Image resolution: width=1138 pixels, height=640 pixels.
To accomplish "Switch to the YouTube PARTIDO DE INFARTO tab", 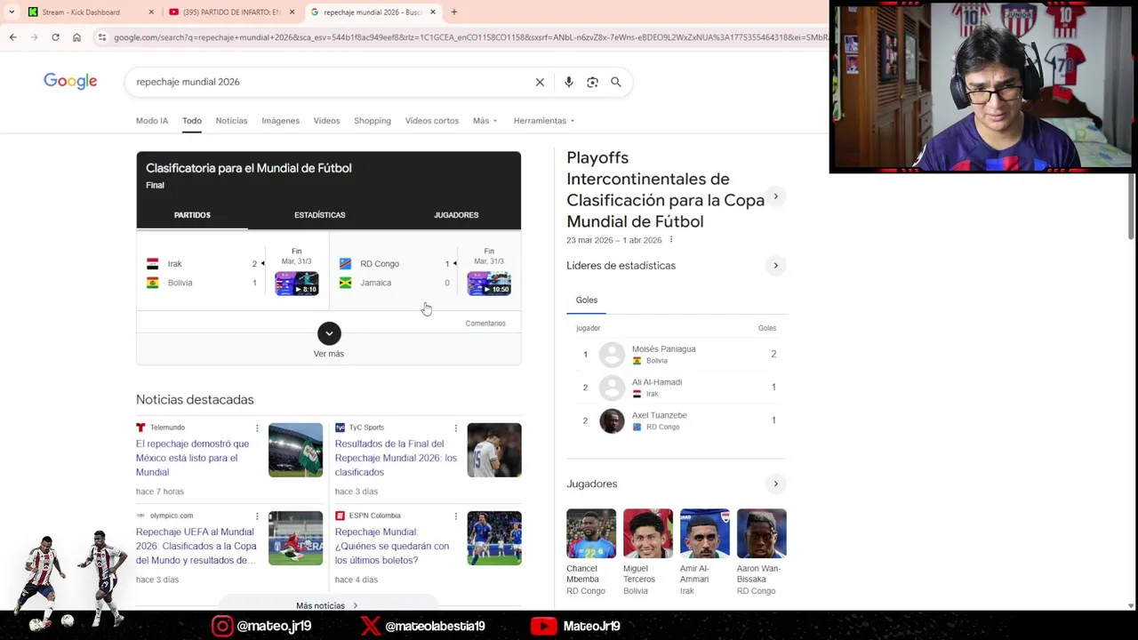I will click(232, 12).
